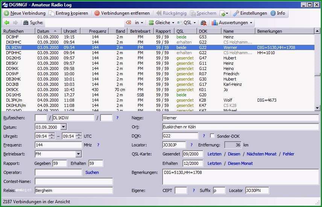Select the DO9VF Friedrich row
The height and width of the screenshot is (207, 322).
pyautogui.click(x=158, y=74)
